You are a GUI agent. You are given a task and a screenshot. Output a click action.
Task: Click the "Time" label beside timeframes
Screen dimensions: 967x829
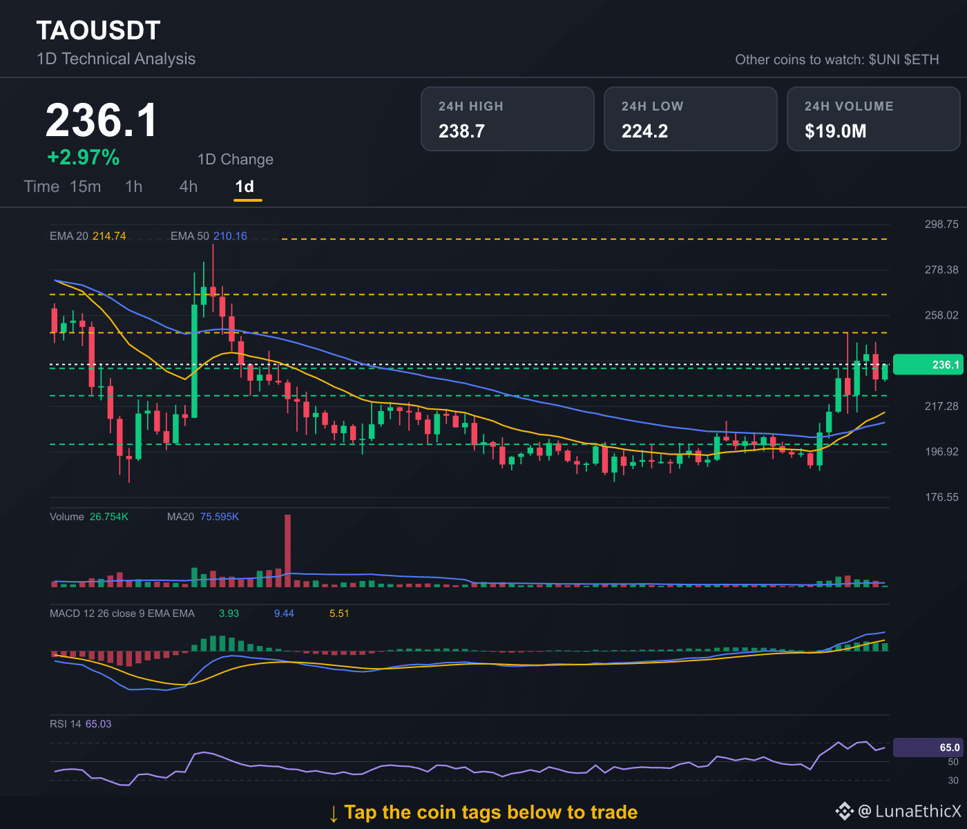tap(41, 187)
